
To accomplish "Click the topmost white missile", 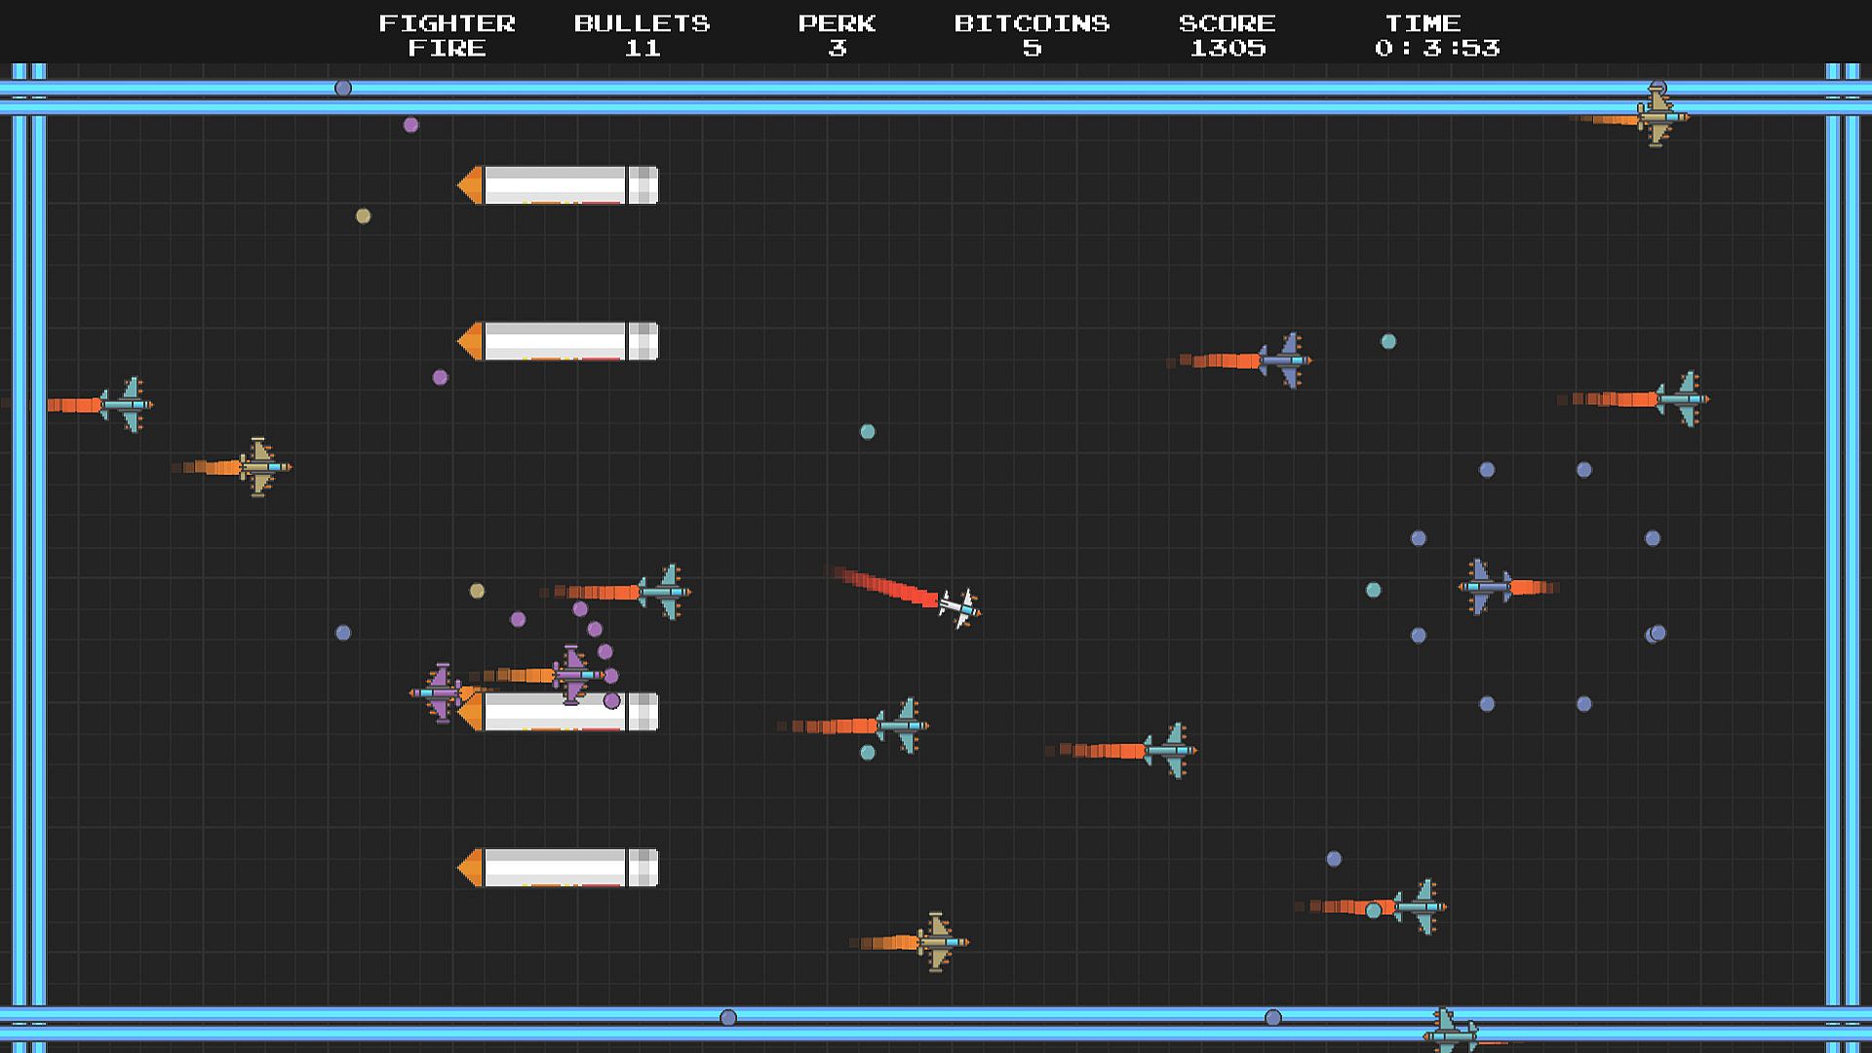I will [558, 185].
